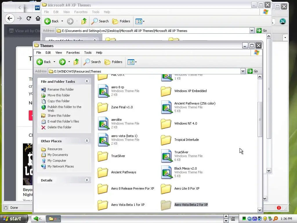Click browser reload button in background window
Image resolution: width=297 pixels, height=223 pixels.
pyautogui.click(x=29, y=18)
